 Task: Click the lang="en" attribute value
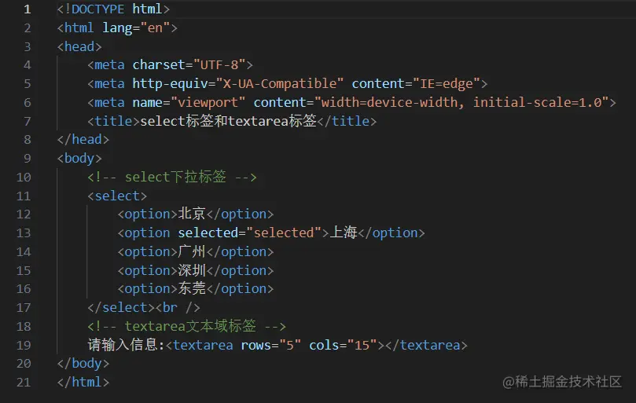pyautogui.click(x=156, y=27)
